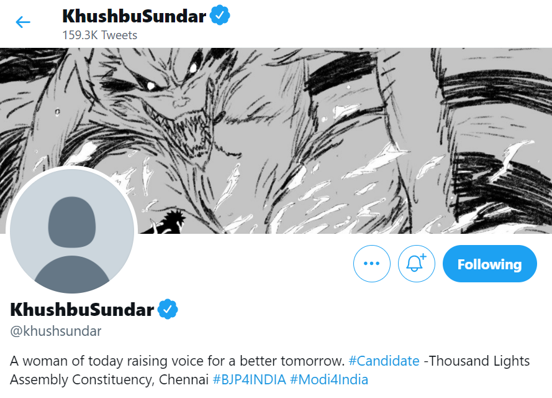Open account notification options via the bell-plus icon
This screenshot has height=398, width=552.
tap(416, 264)
